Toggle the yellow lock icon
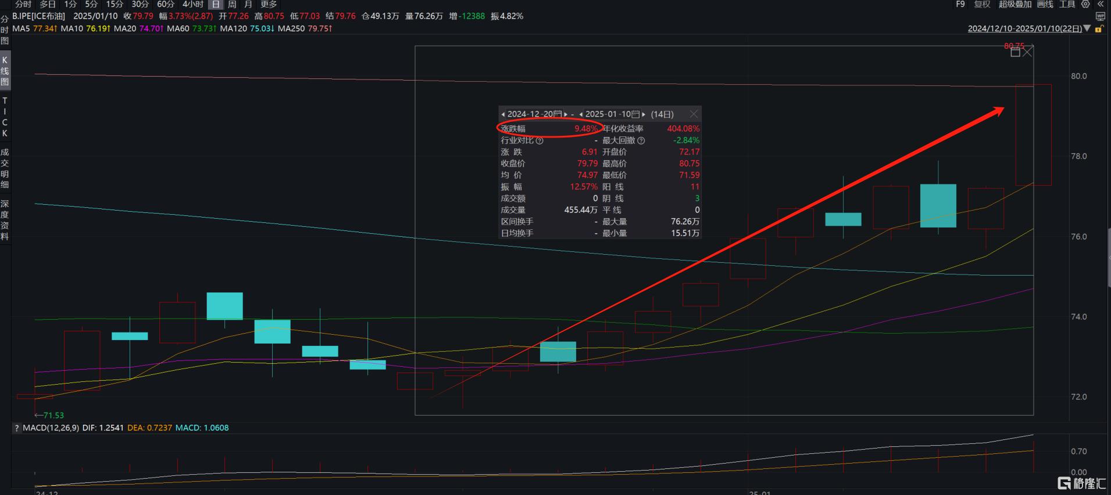The image size is (1111, 495). (x=1099, y=28)
